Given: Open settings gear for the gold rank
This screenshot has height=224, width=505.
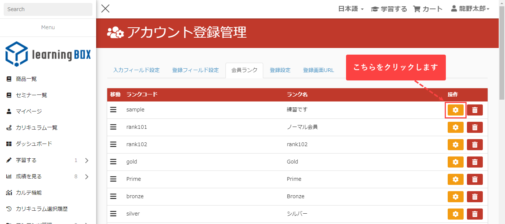Looking at the screenshot, I should click(455, 162).
